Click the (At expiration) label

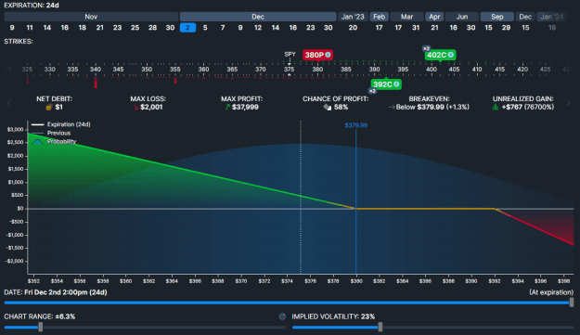tap(551, 292)
